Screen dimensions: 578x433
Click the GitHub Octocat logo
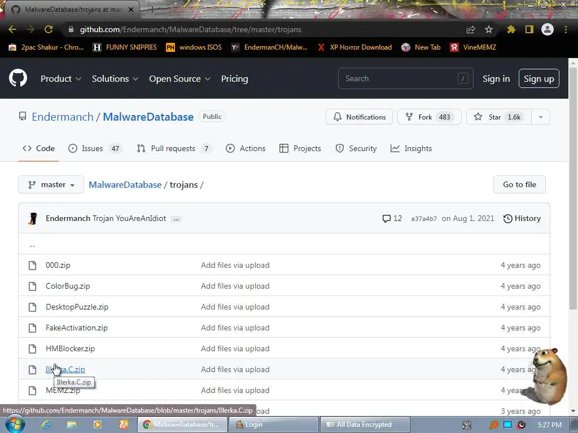pos(17,78)
